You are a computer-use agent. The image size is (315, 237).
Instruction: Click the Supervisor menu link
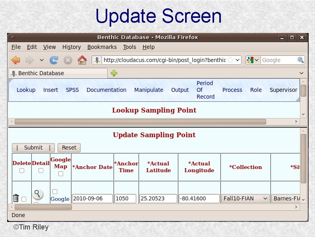pyautogui.click(x=284, y=90)
